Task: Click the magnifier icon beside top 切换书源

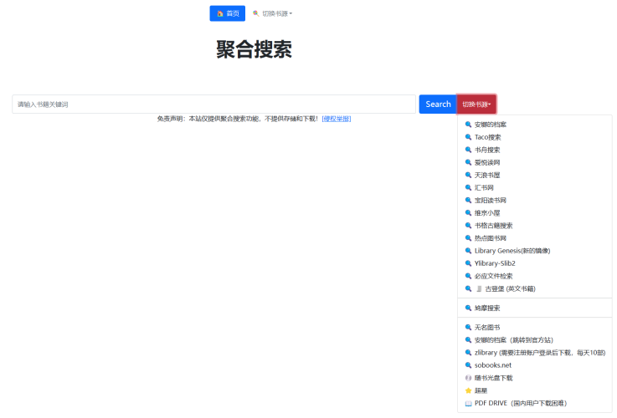Action: click(x=256, y=13)
